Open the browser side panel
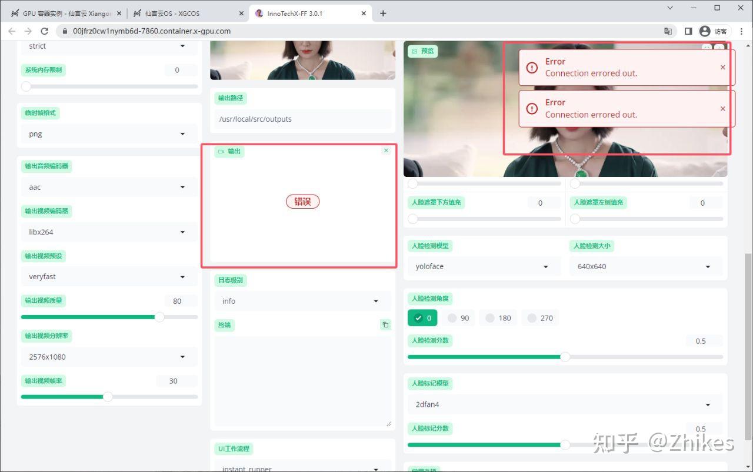 coord(688,31)
